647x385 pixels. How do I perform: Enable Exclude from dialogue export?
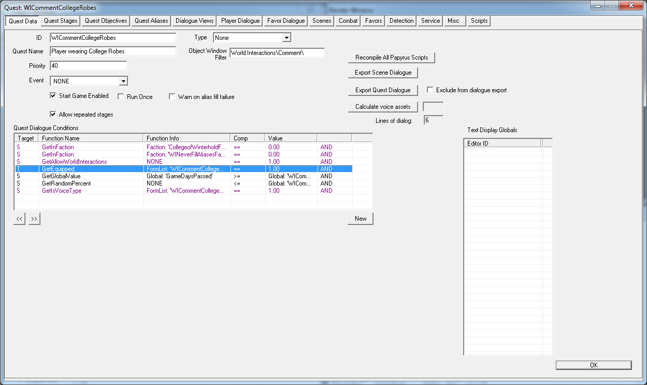(430, 90)
